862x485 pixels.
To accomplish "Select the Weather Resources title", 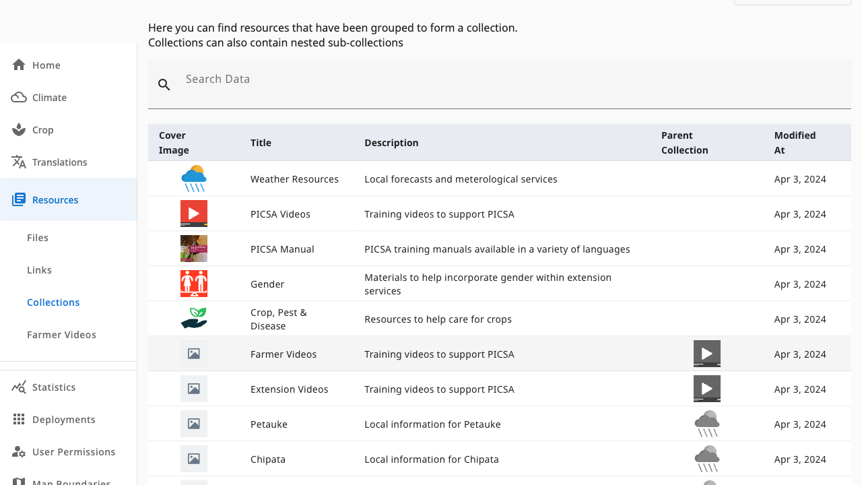I will pyautogui.click(x=294, y=179).
